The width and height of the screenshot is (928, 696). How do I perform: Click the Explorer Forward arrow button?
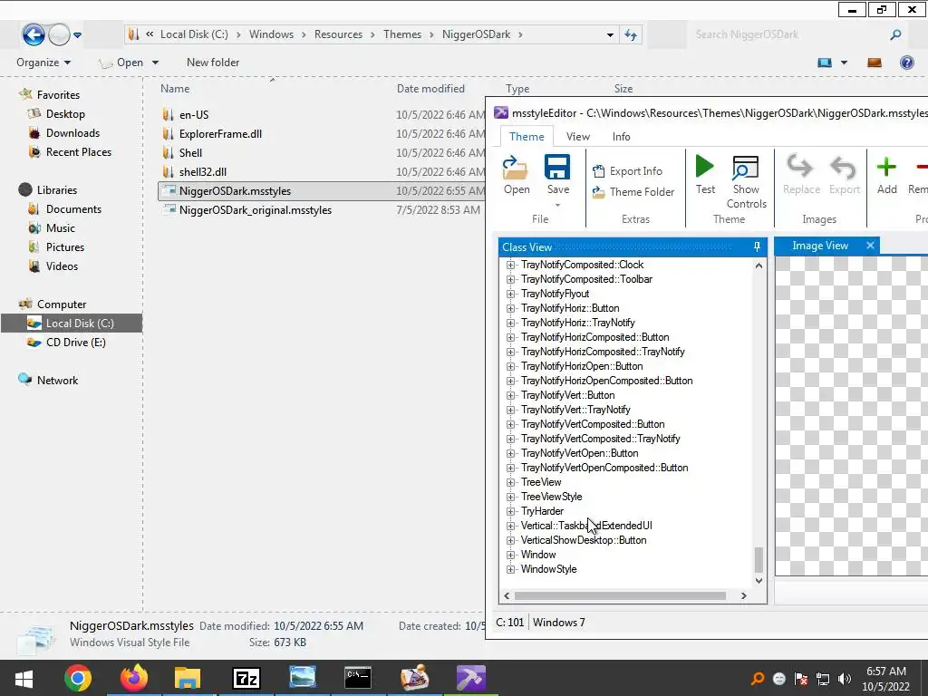coord(59,34)
